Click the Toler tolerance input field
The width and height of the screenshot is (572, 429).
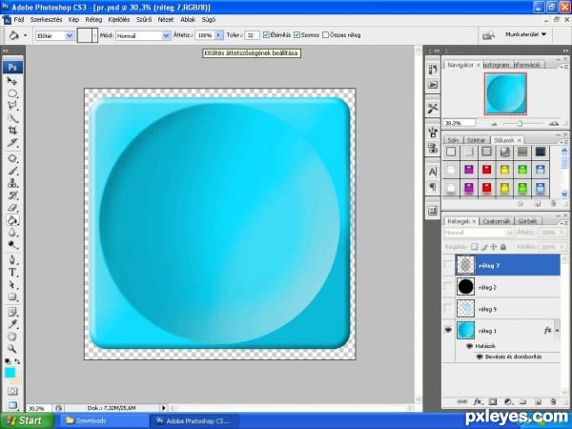[x=252, y=35]
